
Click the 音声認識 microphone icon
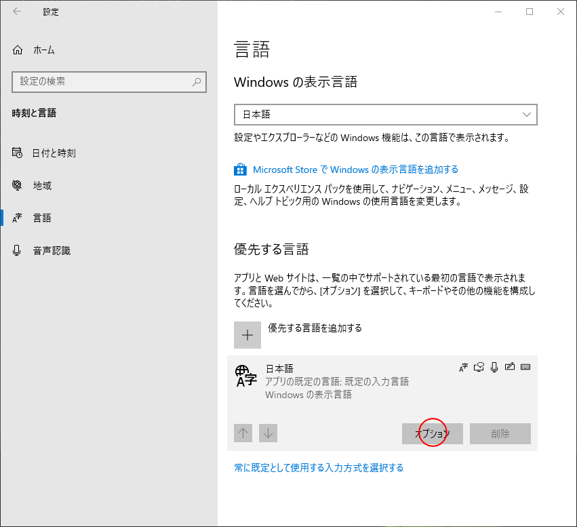click(16, 250)
